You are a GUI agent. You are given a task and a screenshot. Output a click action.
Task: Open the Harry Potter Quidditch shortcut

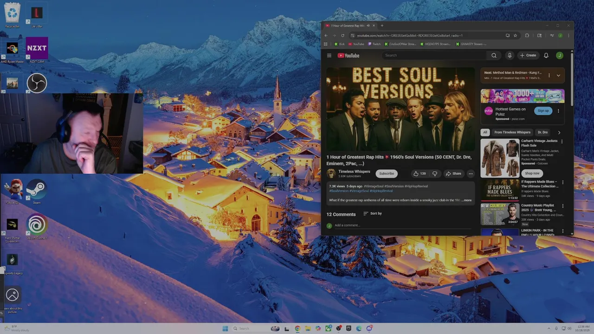(13, 229)
